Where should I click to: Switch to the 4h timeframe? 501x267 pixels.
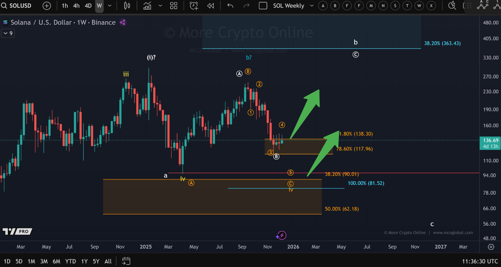[76, 6]
